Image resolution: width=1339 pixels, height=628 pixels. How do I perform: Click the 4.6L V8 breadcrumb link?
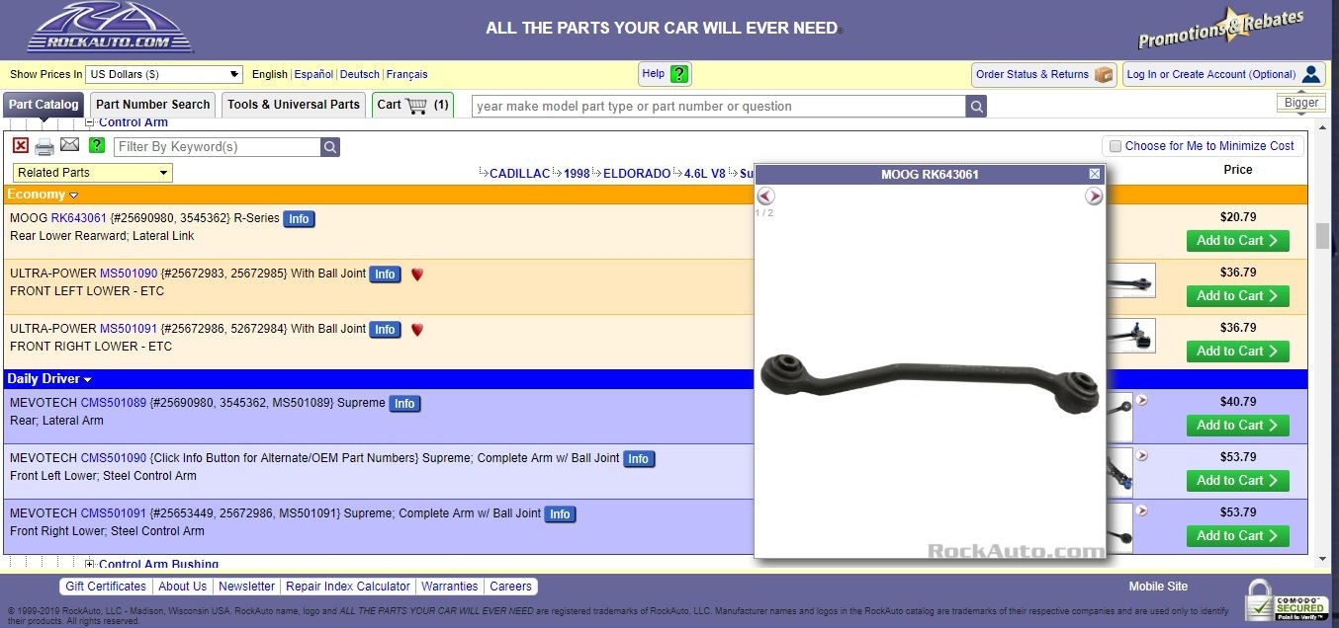[x=705, y=174]
